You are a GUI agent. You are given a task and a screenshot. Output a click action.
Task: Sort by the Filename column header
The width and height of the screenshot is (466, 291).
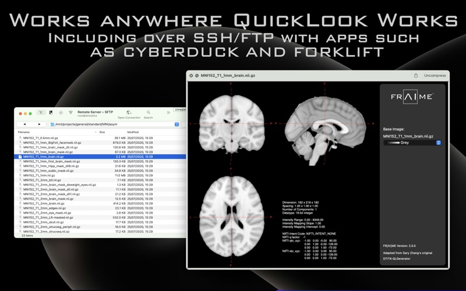pyautogui.click(x=24, y=132)
